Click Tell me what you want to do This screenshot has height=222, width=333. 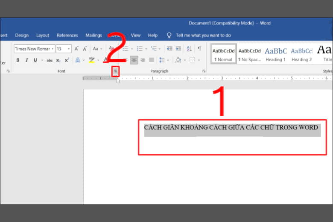tap(203, 35)
